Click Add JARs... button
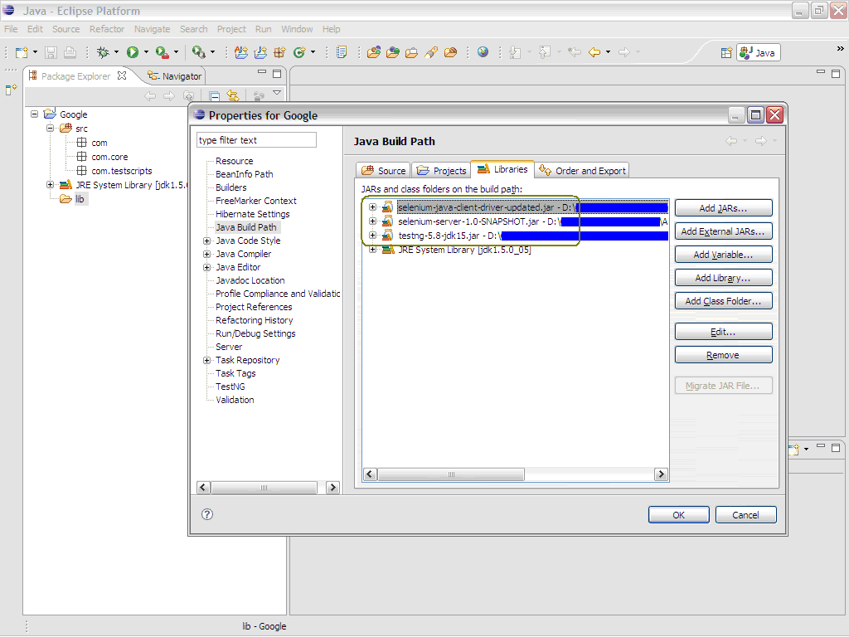The image size is (849, 637). coord(723,208)
